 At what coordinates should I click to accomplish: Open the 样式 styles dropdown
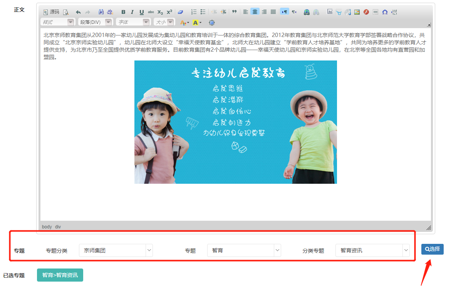click(58, 22)
